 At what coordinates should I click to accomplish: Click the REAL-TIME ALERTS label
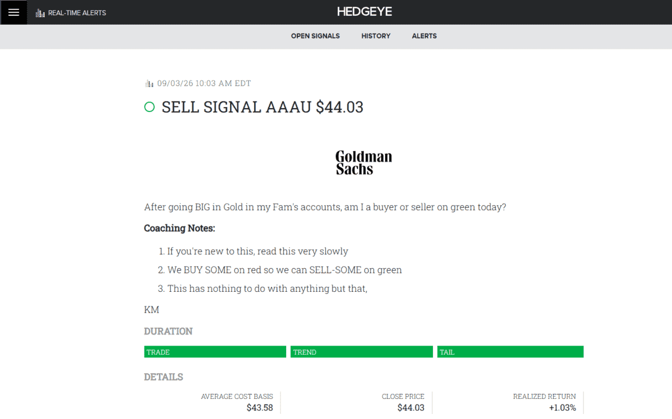(77, 13)
